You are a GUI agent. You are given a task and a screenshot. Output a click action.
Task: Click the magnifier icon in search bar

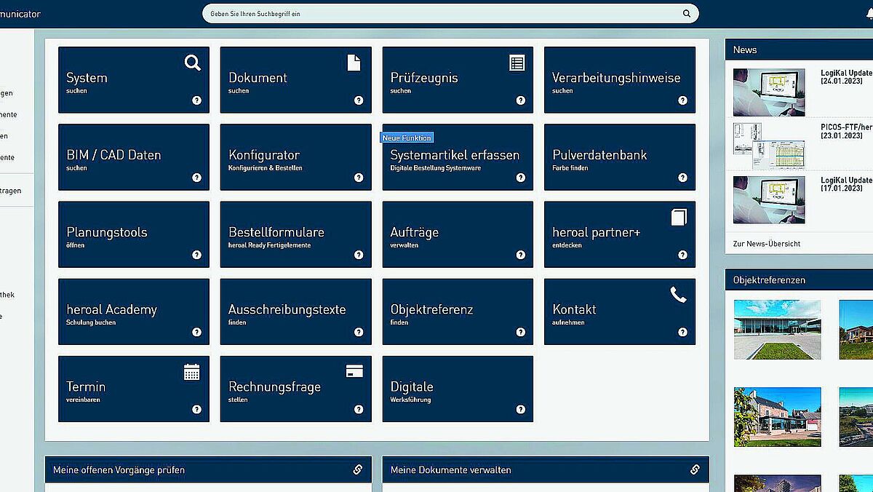[686, 14]
